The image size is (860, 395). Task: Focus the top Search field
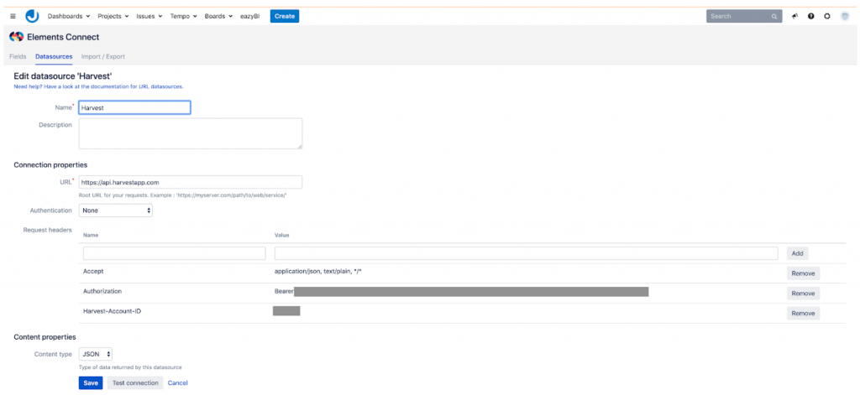744,17
